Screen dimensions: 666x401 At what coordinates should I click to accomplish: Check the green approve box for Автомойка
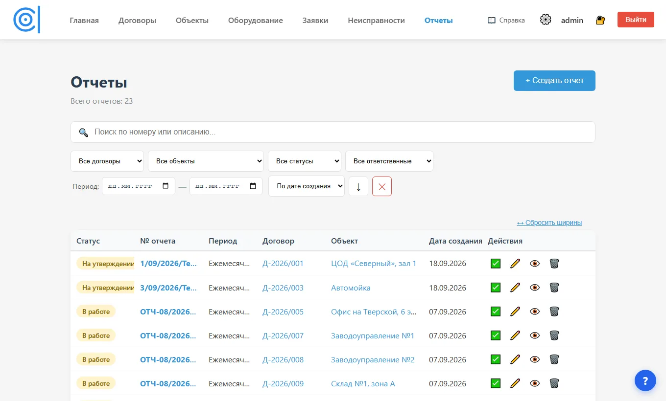point(496,288)
